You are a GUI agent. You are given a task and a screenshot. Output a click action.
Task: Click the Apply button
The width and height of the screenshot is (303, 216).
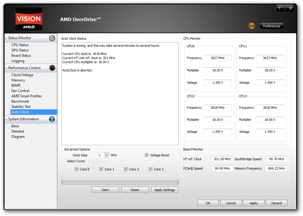coord(254,203)
